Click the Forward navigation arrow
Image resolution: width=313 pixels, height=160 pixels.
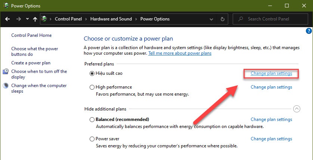pyautogui.click(x=19, y=19)
